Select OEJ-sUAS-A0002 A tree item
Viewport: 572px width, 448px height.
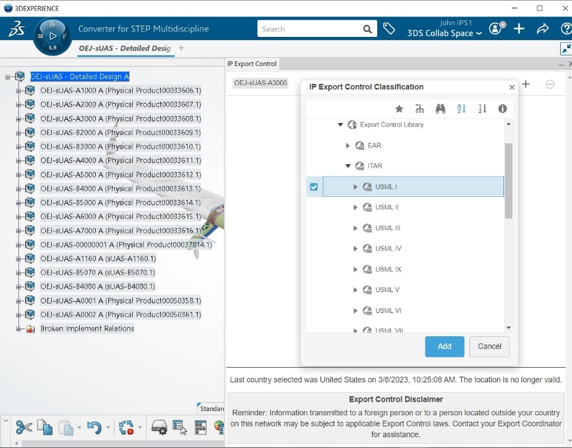click(121, 315)
